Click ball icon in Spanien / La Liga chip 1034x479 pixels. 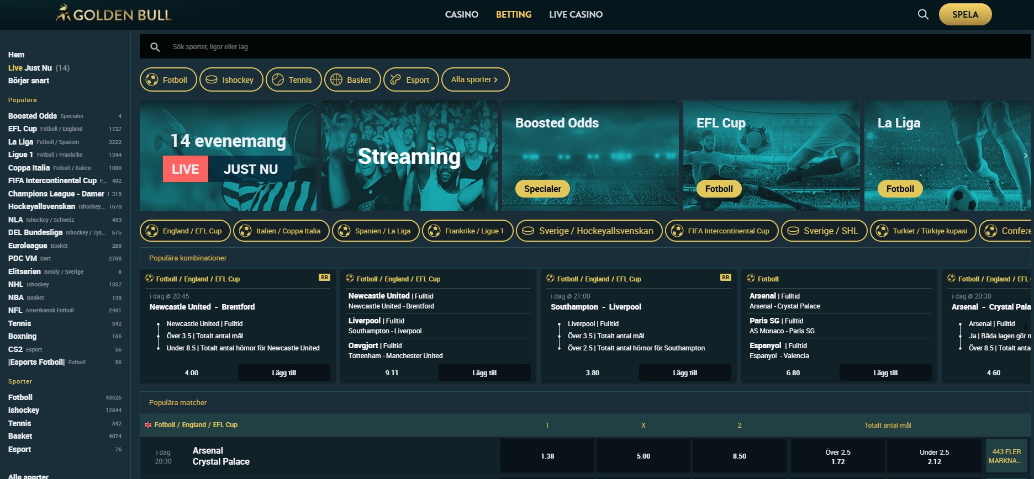[344, 231]
